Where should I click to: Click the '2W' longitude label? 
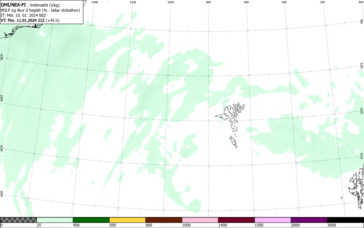tap(322, 2)
